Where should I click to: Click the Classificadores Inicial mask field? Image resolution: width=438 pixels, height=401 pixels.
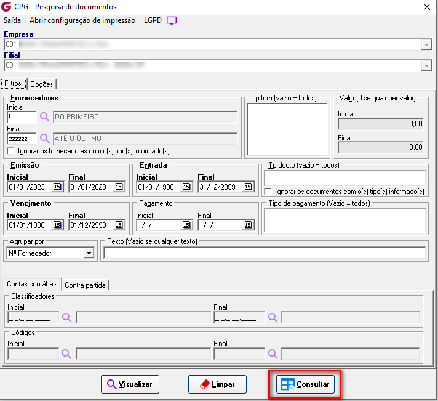click(33, 317)
